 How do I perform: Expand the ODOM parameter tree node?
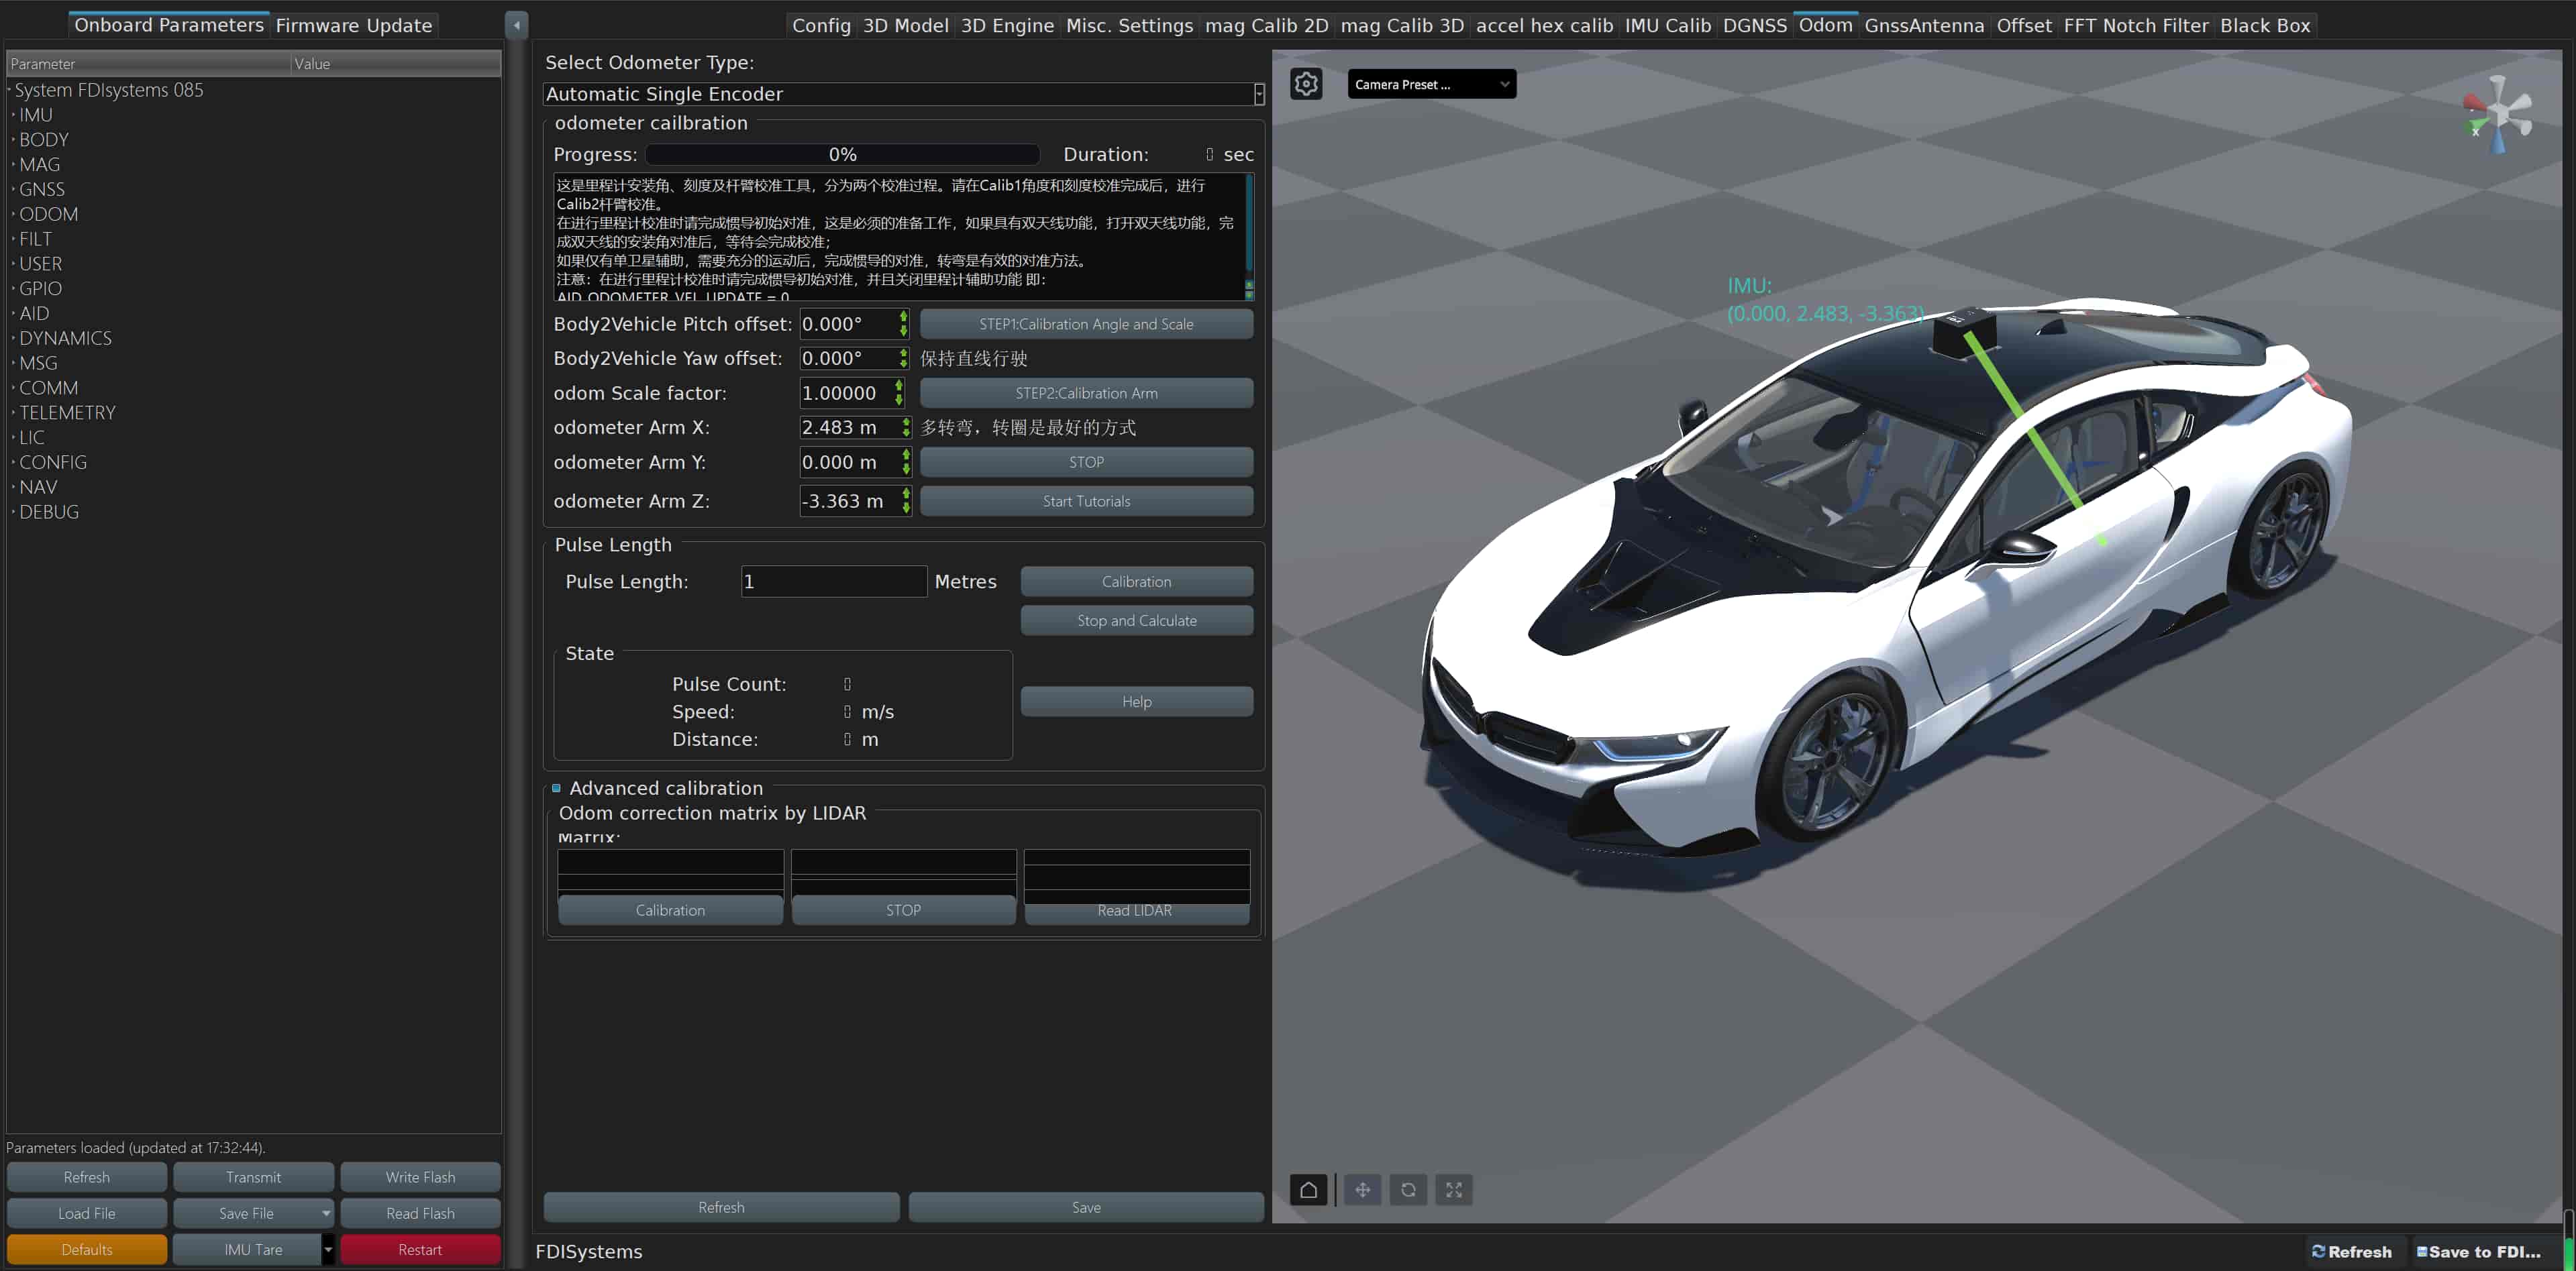13,214
